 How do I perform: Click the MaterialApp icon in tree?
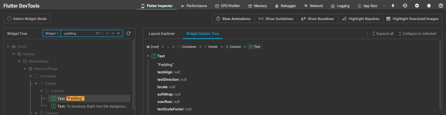coord(25,61)
